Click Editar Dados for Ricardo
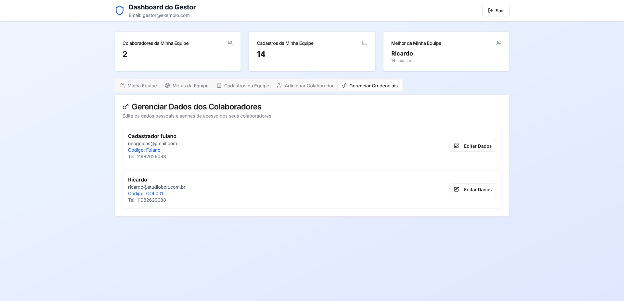The width and height of the screenshot is (624, 301). (473, 190)
